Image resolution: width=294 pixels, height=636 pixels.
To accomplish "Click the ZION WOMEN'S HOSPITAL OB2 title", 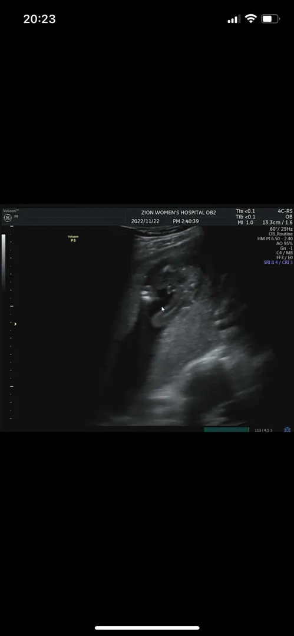I will point(179,213).
